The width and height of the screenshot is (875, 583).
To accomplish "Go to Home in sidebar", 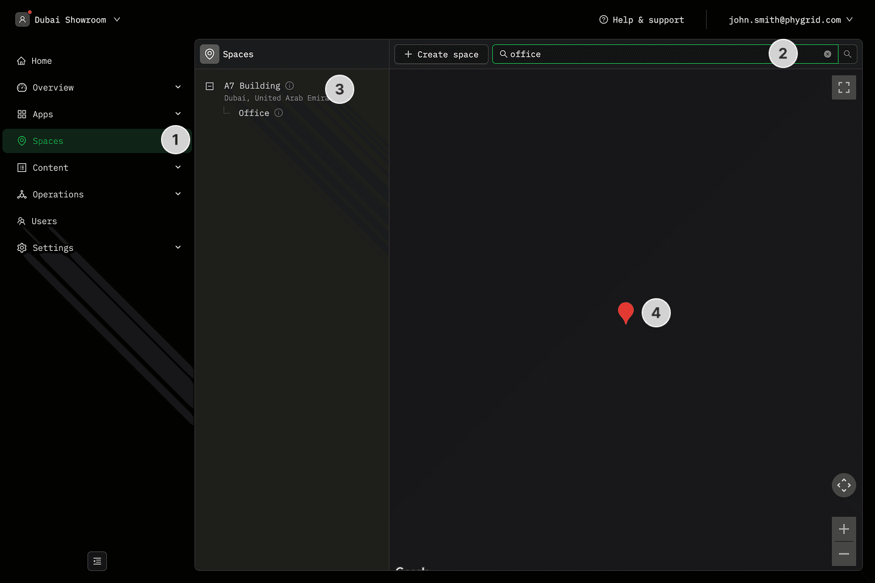I will pos(41,61).
